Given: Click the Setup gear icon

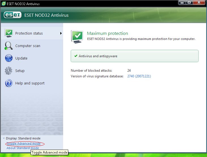Looking at the screenshot, I should (8, 71).
